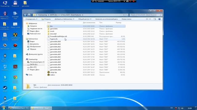
Task: Open the Упорядочить dropdown menu
Action: click(x=31, y=19)
